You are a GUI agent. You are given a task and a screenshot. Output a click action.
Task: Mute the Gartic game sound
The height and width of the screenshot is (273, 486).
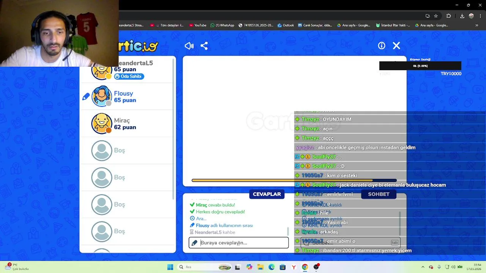click(x=189, y=46)
